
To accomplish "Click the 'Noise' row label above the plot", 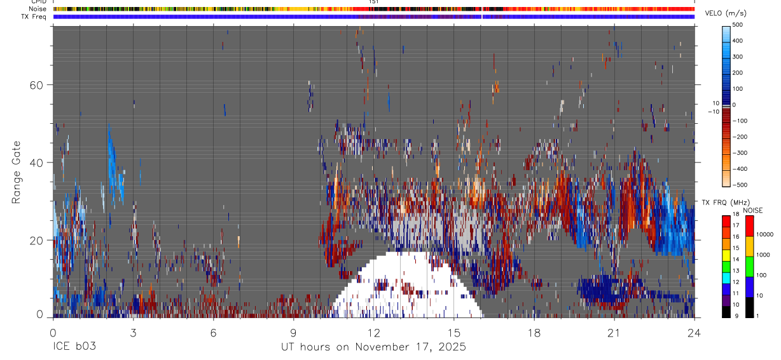I will pos(38,9).
